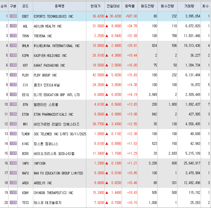The height and width of the screenshot is (208, 211).
Task: Select 바인가르텐 리얼티 인베스터즈 row name
Action: pos(56,124)
